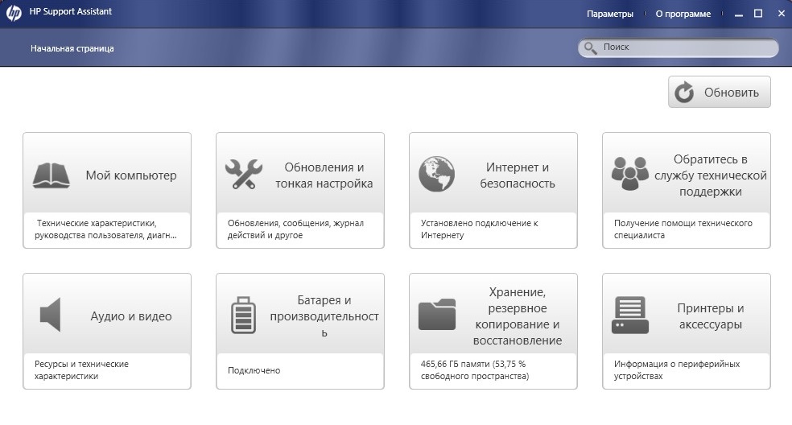Screen dimensions: 792x425
Task: Go to Начальная страница
Action: [x=72, y=48]
